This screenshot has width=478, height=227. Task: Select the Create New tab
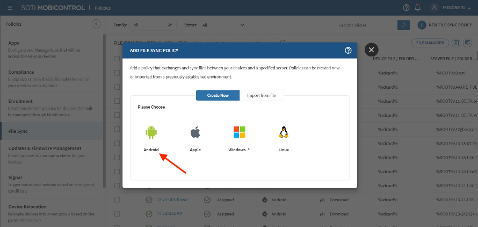[x=218, y=95]
